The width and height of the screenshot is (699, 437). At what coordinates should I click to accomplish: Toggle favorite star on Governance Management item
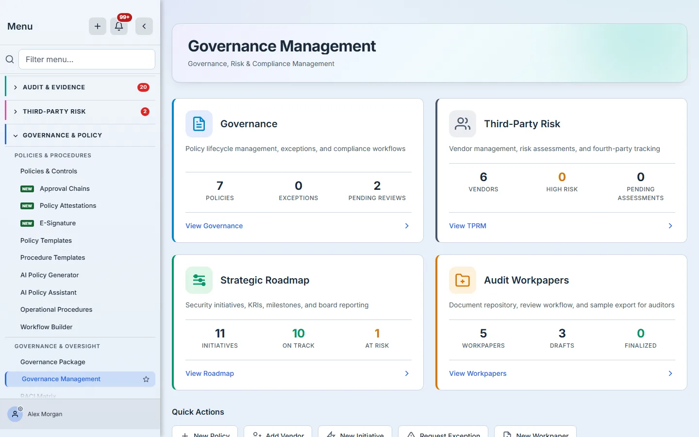pyautogui.click(x=146, y=379)
